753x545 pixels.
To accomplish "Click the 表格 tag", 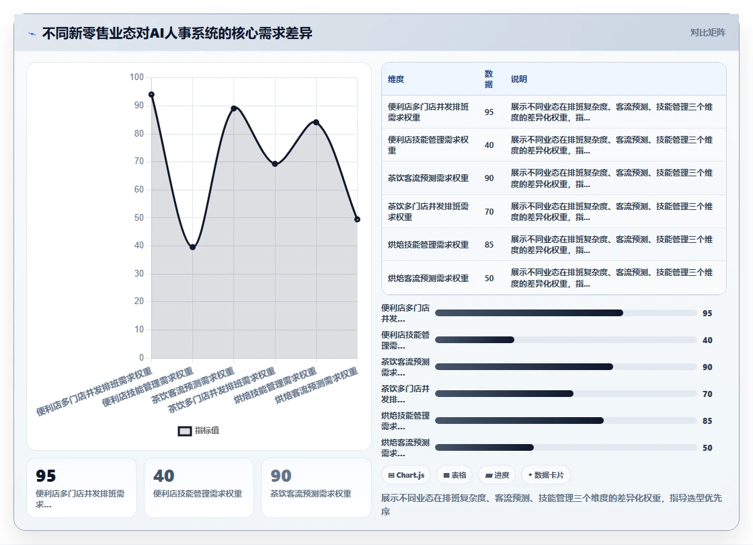I will click(x=454, y=475).
